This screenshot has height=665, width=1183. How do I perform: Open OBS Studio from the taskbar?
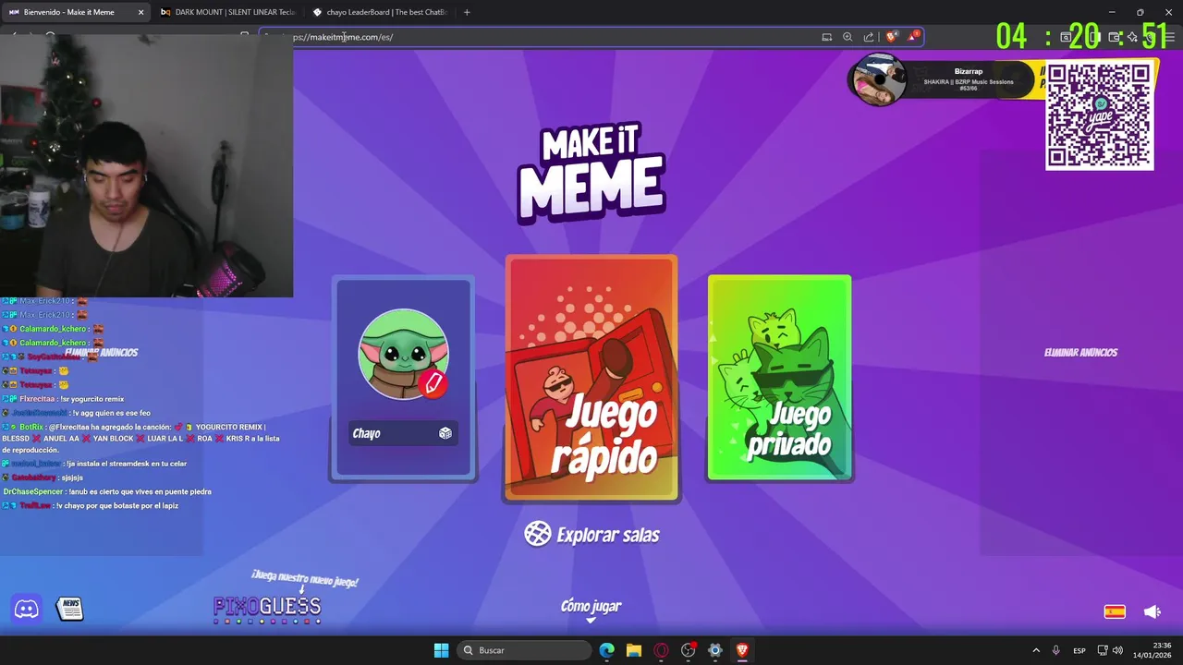688,650
